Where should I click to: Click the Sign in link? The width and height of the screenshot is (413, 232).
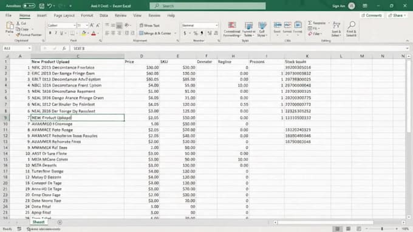338,6
